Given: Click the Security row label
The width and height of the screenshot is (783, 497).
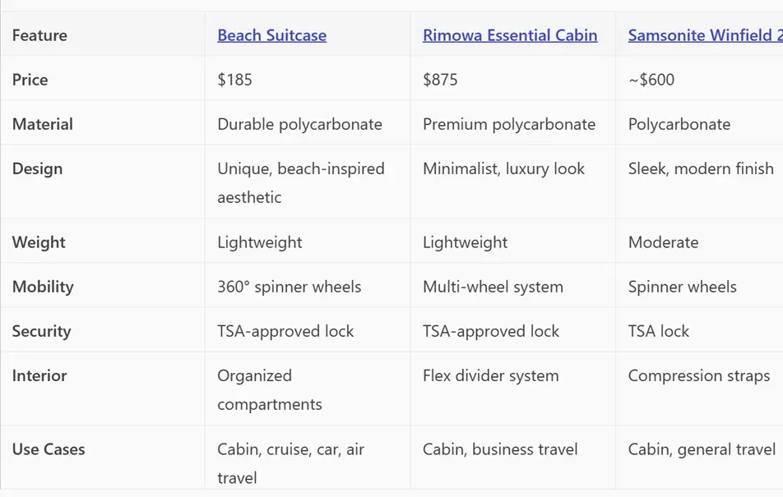Looking at the screenshot, I should 41,331.
